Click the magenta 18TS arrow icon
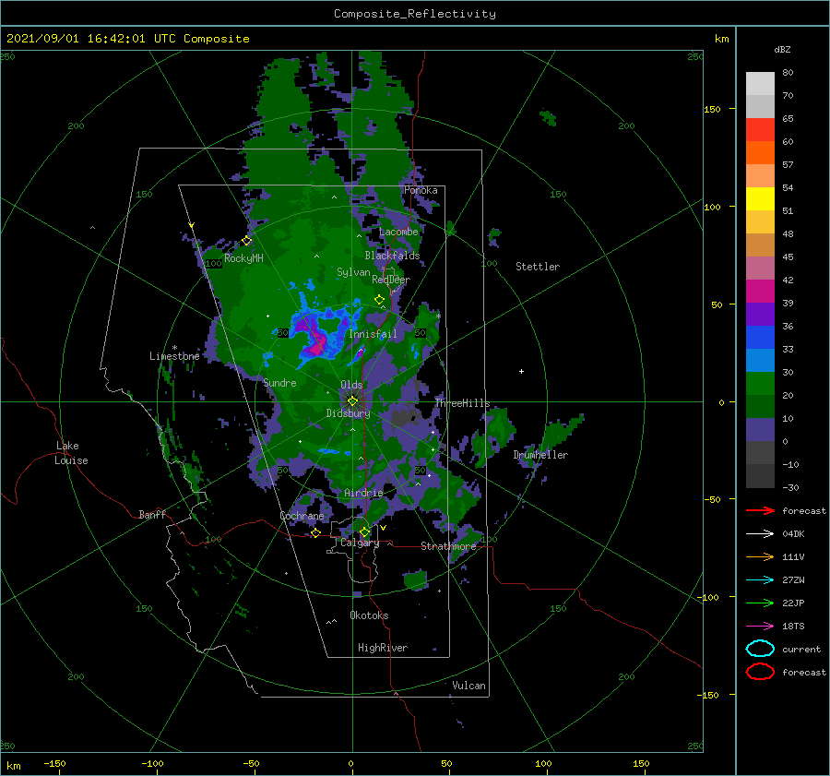This screenshot has height=776, width=830. point(760,627)
